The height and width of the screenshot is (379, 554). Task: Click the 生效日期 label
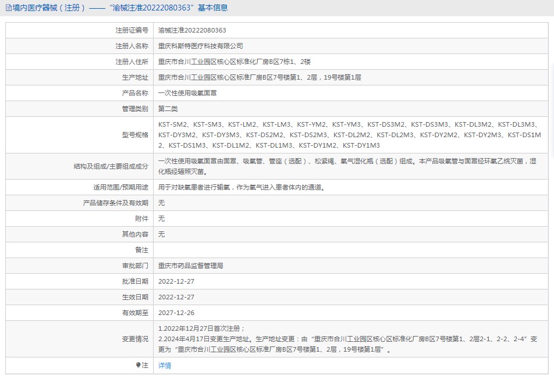point(135,297)
